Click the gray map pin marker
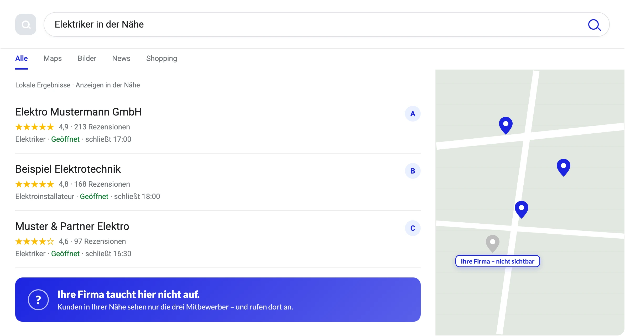 point(492,243)
